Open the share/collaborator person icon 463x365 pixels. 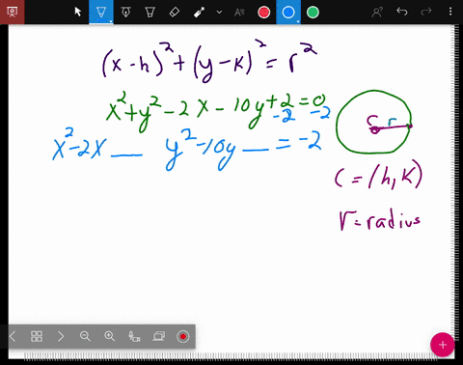coord(377,13)
